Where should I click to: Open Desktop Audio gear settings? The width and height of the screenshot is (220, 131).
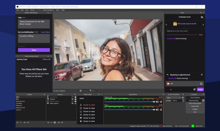[161, 102]
